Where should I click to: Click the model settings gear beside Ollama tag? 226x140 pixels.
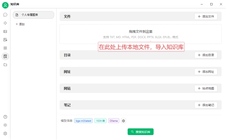124,121
